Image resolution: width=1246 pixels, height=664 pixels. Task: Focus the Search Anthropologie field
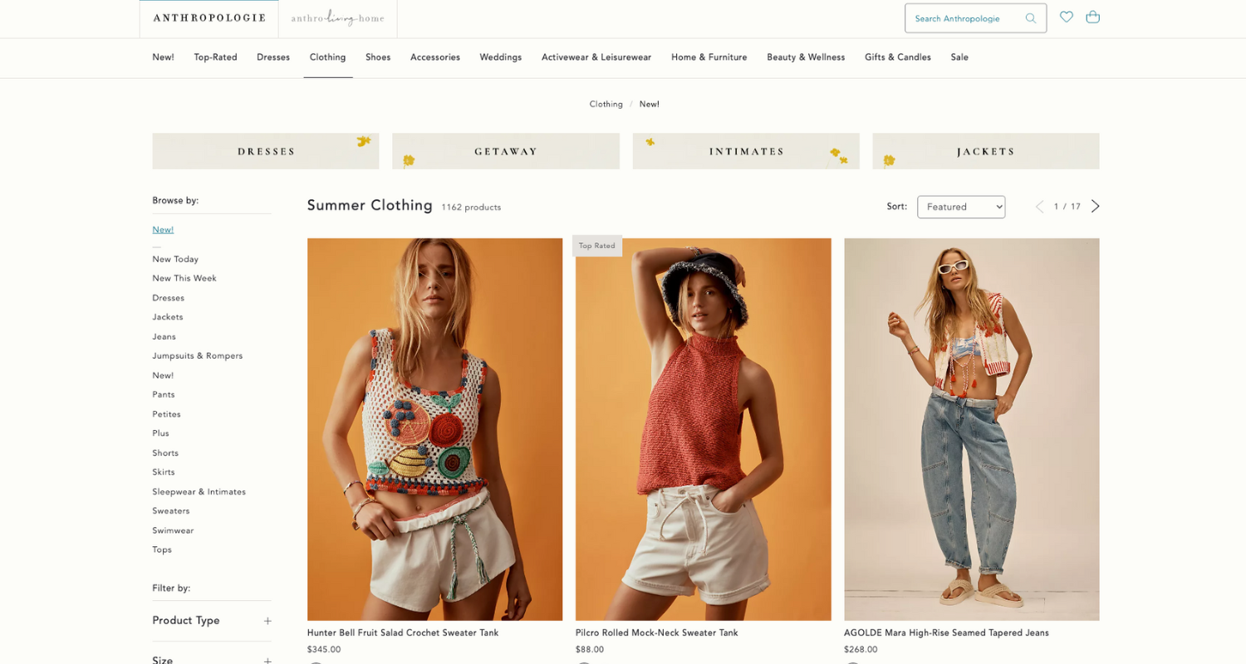[964, 18]
